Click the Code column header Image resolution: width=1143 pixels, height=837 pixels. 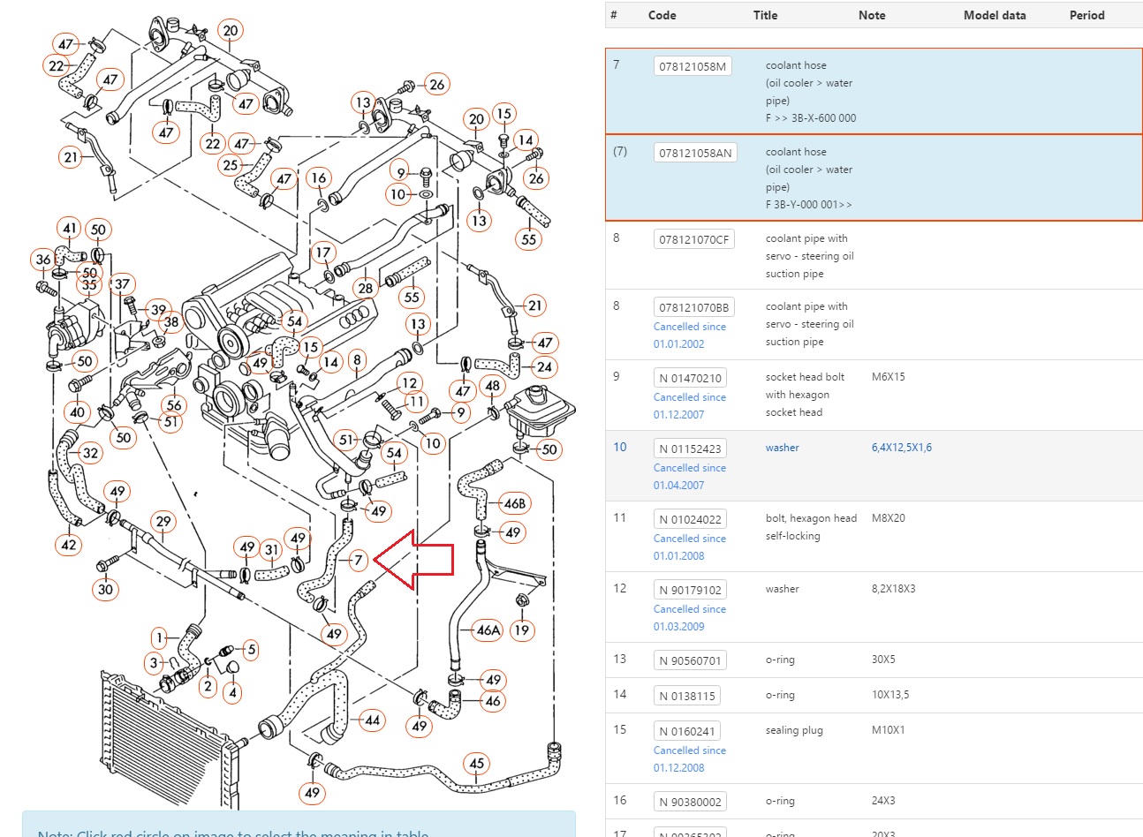[662, 15]
